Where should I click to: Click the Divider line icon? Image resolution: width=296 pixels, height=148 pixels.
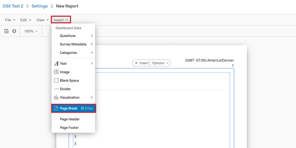click(56, 89)
